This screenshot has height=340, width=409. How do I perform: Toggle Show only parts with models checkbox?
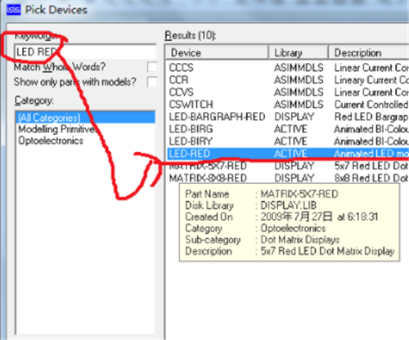point(152,82)
